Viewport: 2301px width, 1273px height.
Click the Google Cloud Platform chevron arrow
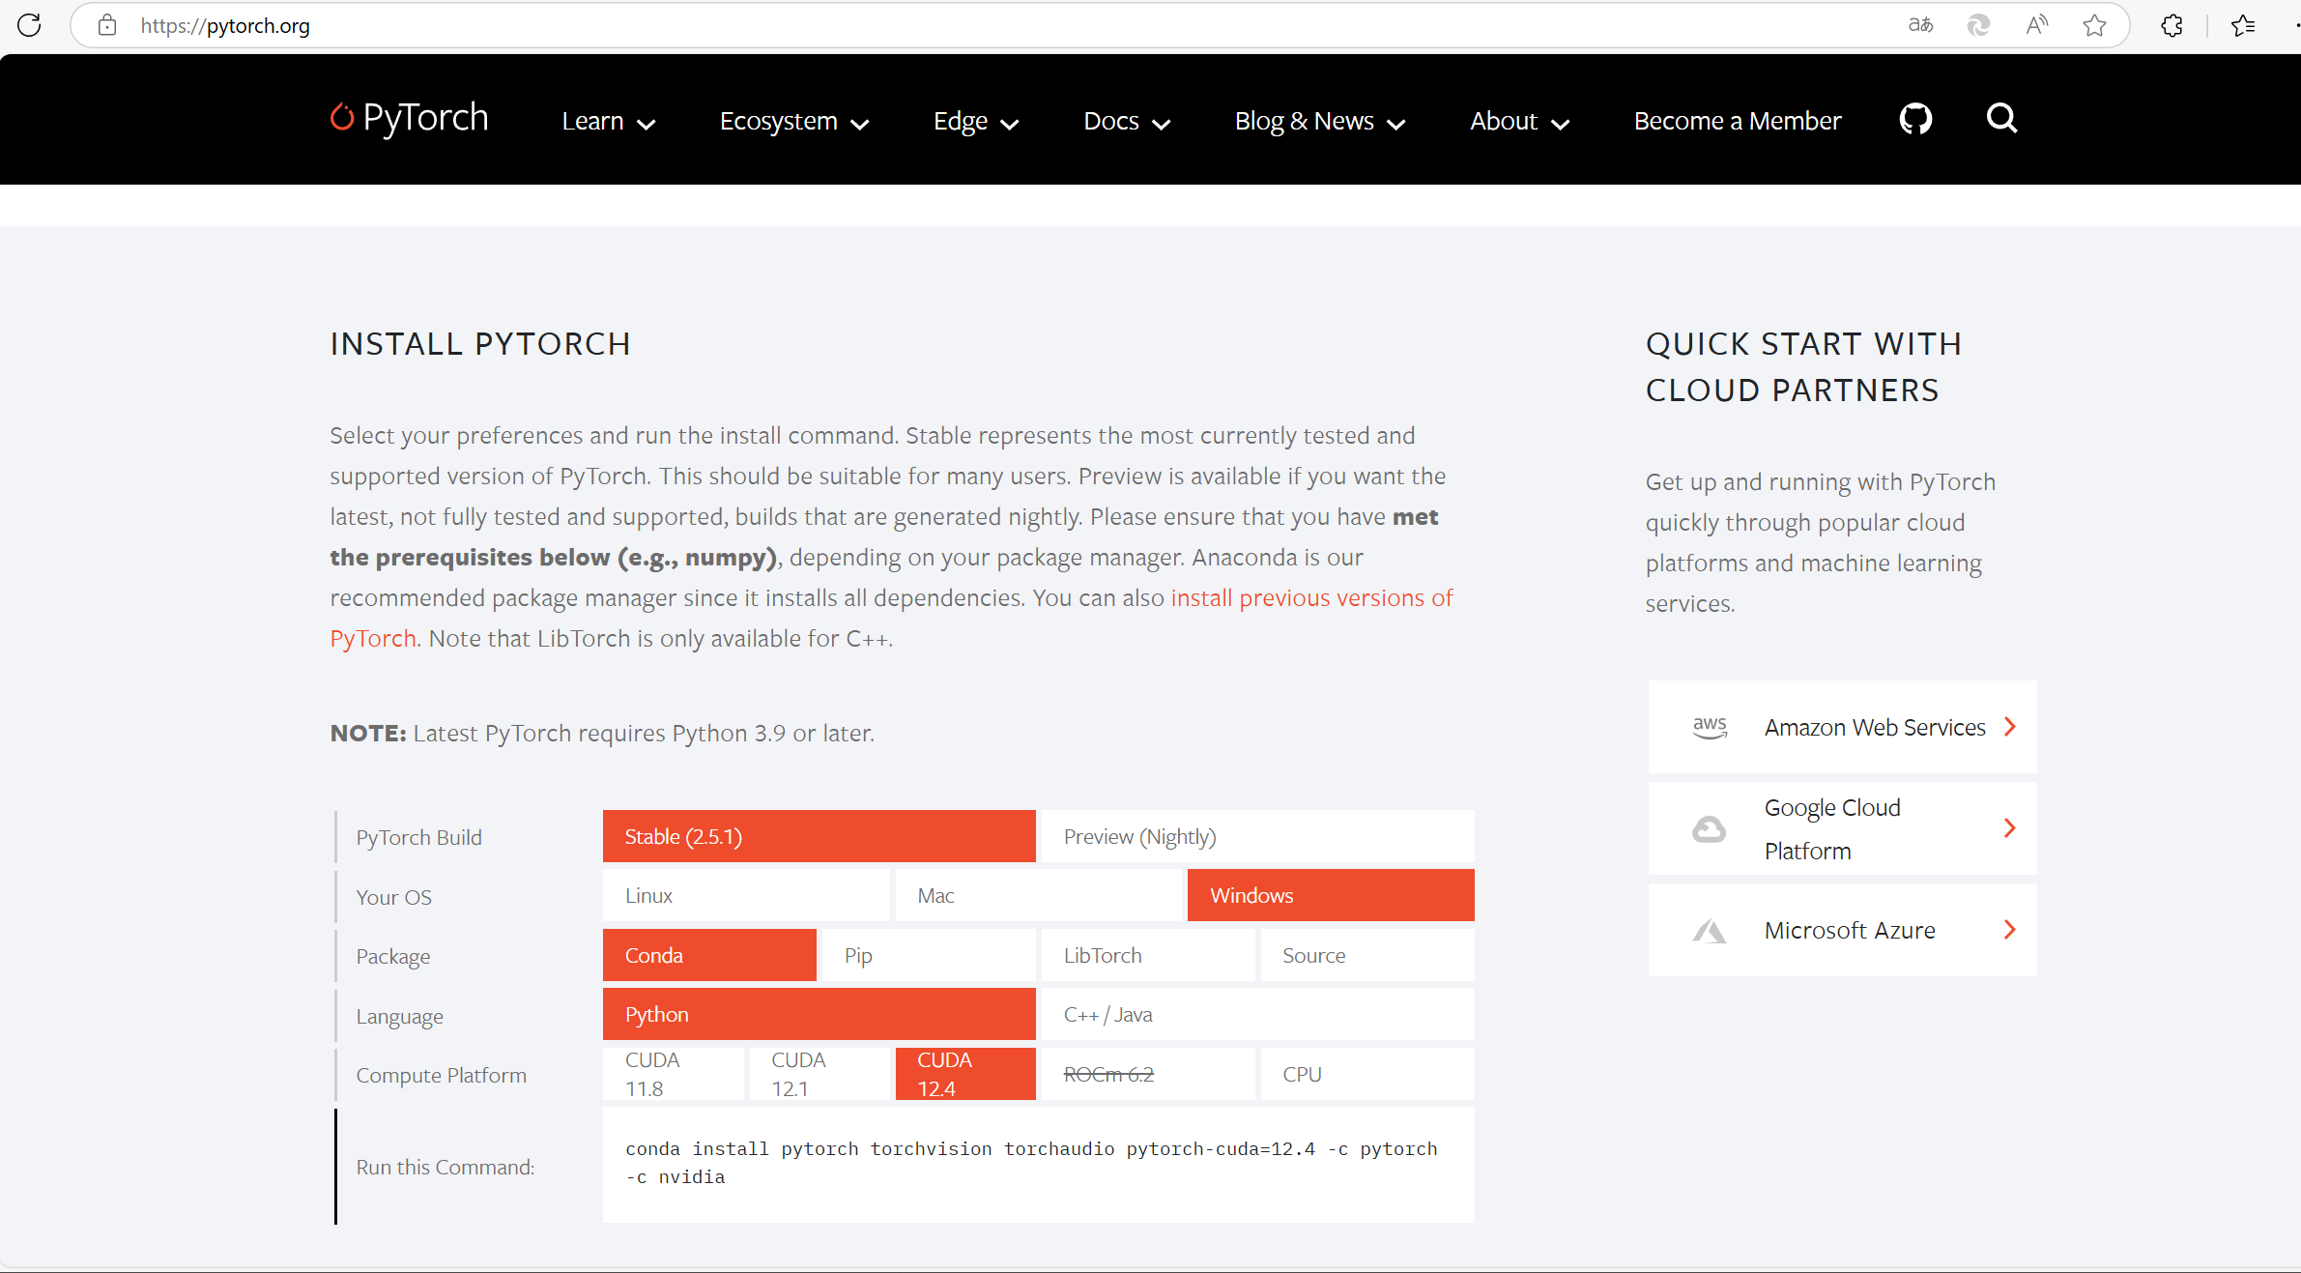click(x=2010, y=828)
